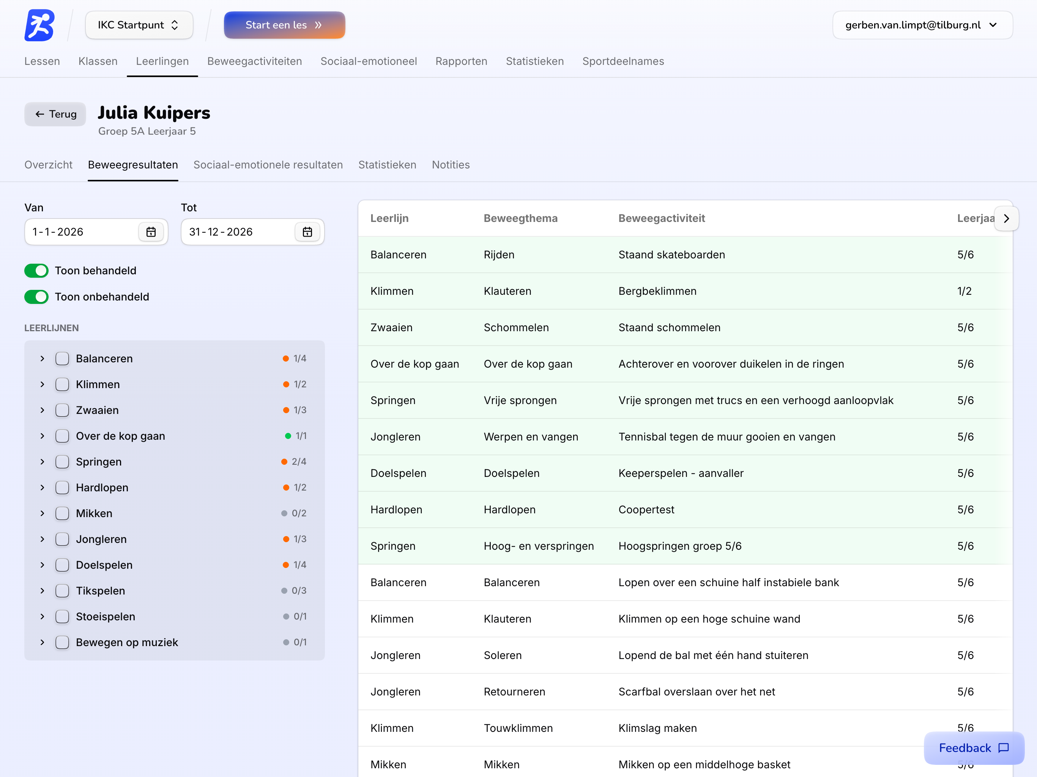The width and height of the screenshot is (1037, 777).
Task: Expand the Klimmen leerlijn tree row
Action: (42, 384)
